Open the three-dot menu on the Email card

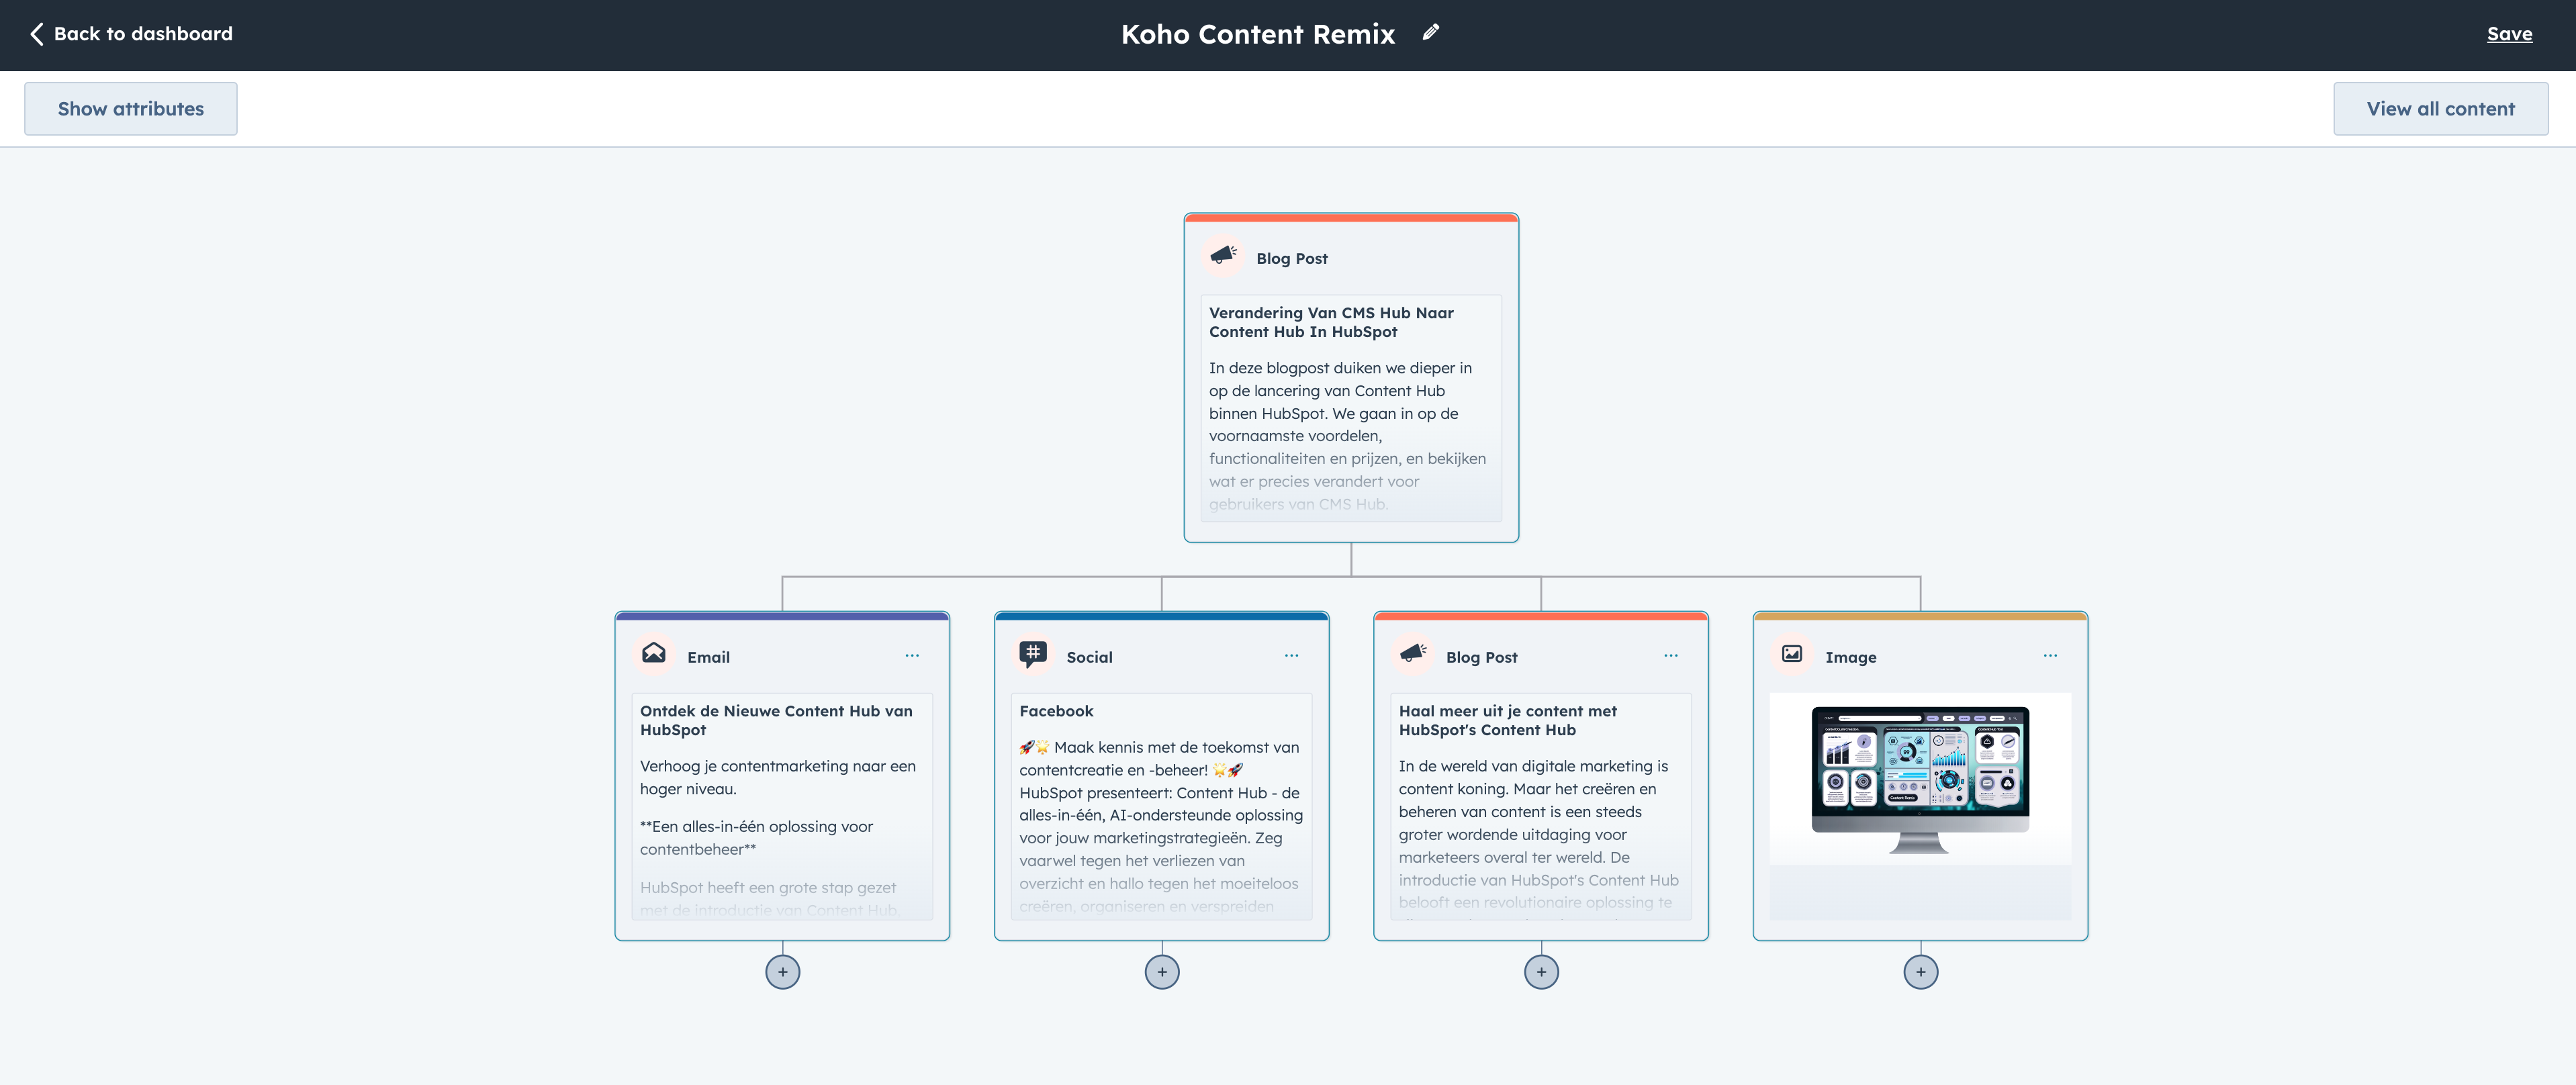tap(912, 656)
